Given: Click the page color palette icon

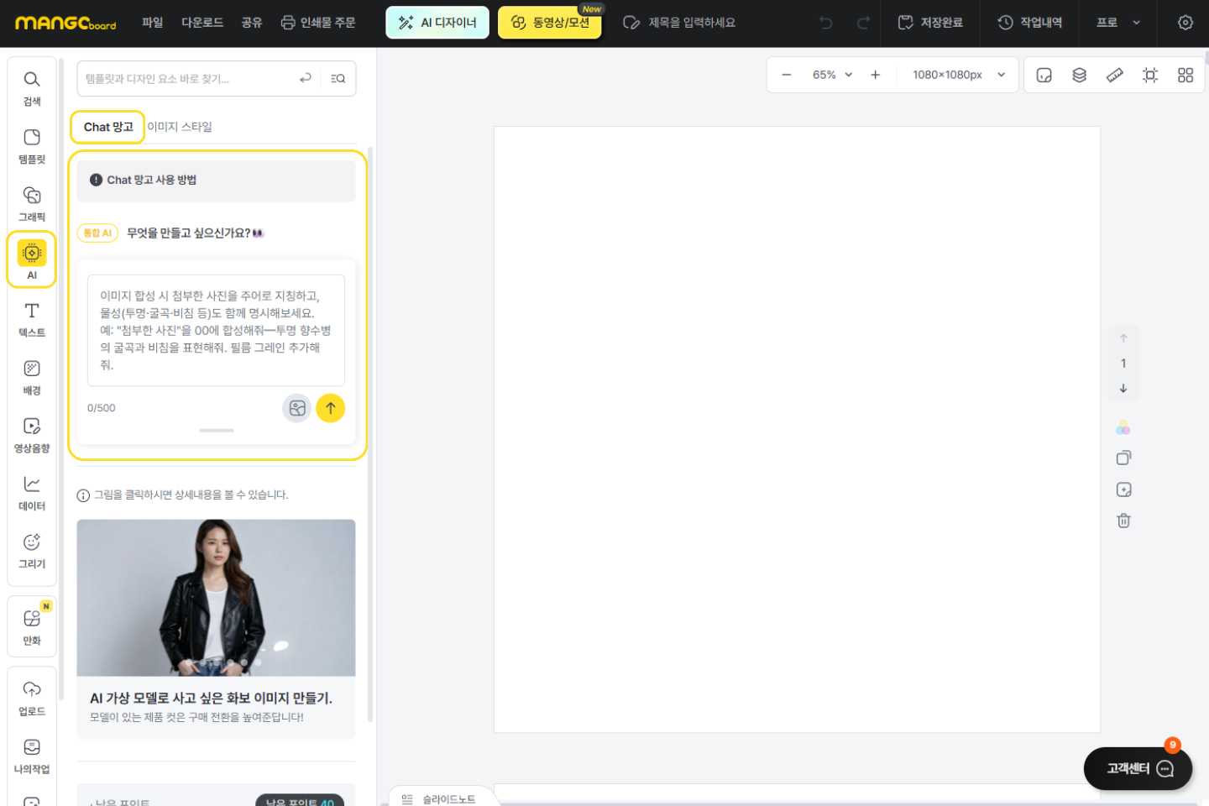Looking at the screenshot, I should click(1123, 428).
